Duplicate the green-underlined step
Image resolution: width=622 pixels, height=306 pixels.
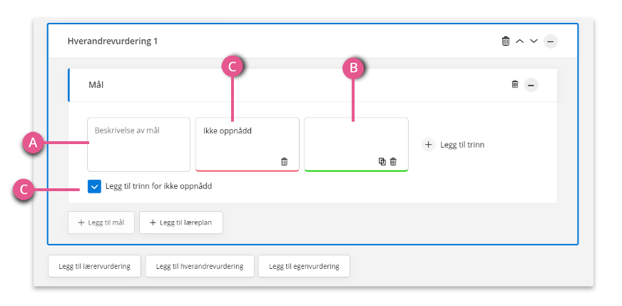pos(382,161)
